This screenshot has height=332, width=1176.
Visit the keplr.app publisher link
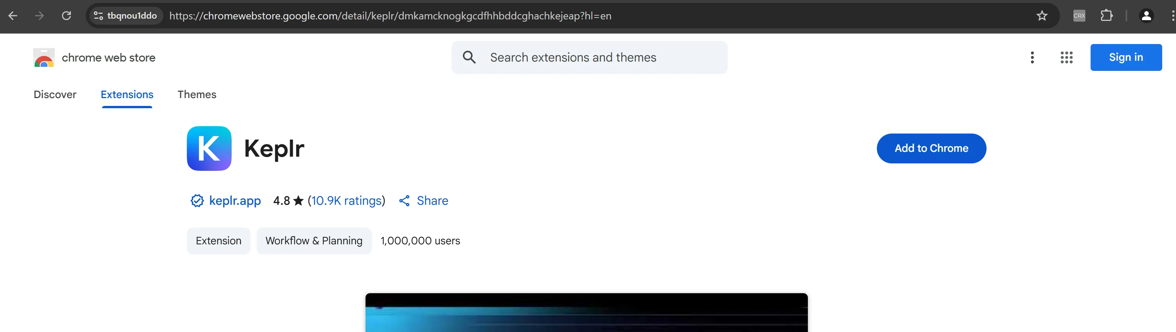tap(235, 201)
